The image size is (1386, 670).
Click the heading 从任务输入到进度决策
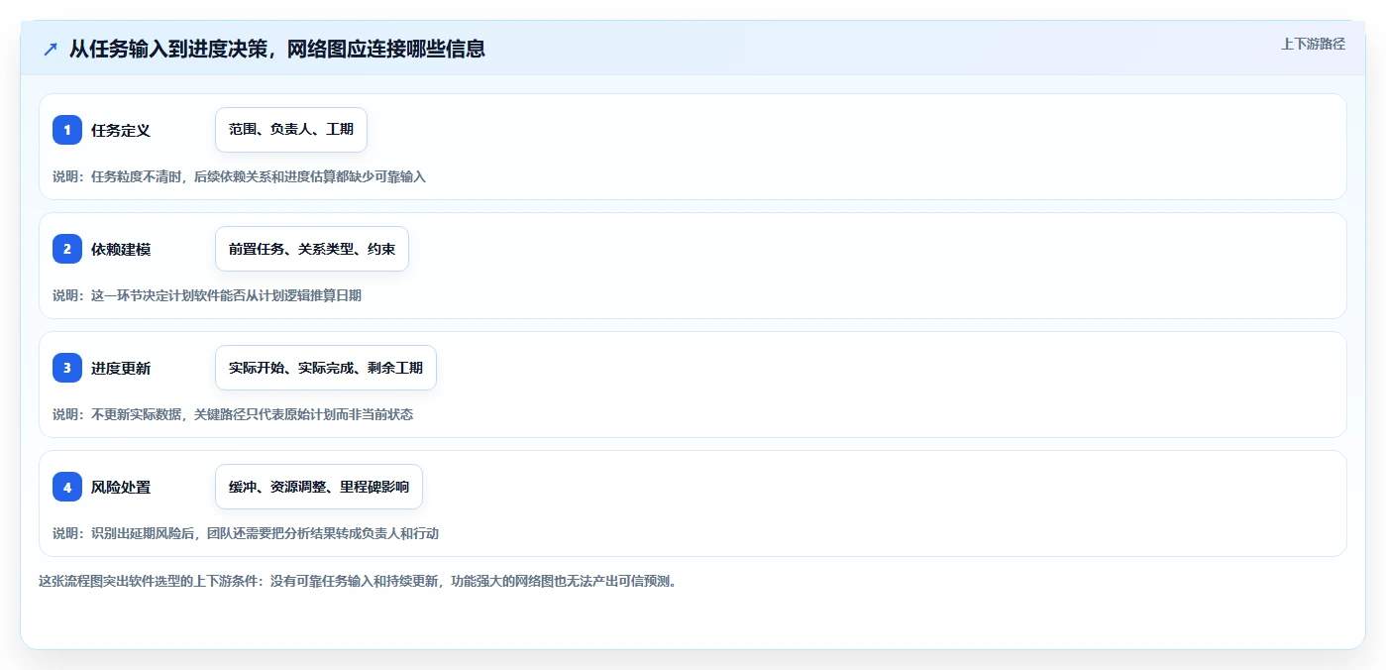(276, 49)
